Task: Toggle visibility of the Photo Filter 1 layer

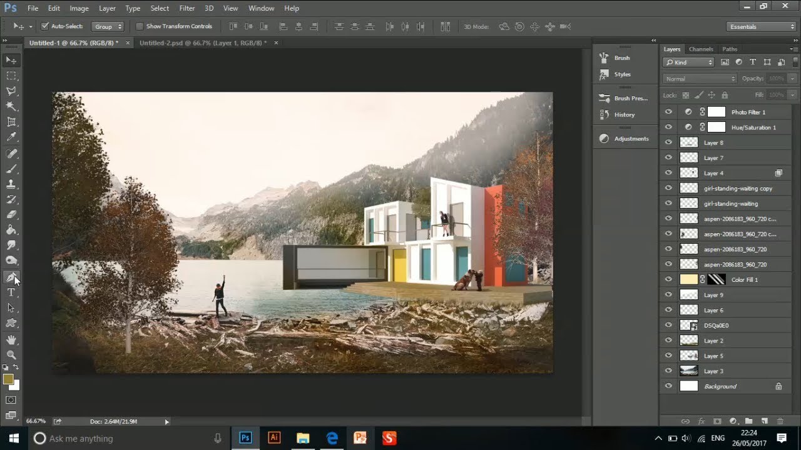Action: (668, 111)
